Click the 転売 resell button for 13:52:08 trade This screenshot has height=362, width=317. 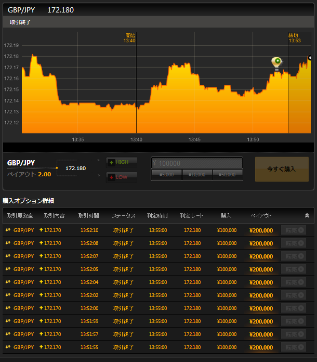click(x=294, y=243)
